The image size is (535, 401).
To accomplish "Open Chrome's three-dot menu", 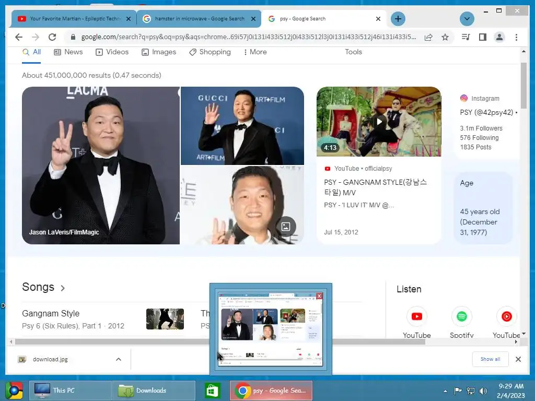I will [x=516, y=37].
